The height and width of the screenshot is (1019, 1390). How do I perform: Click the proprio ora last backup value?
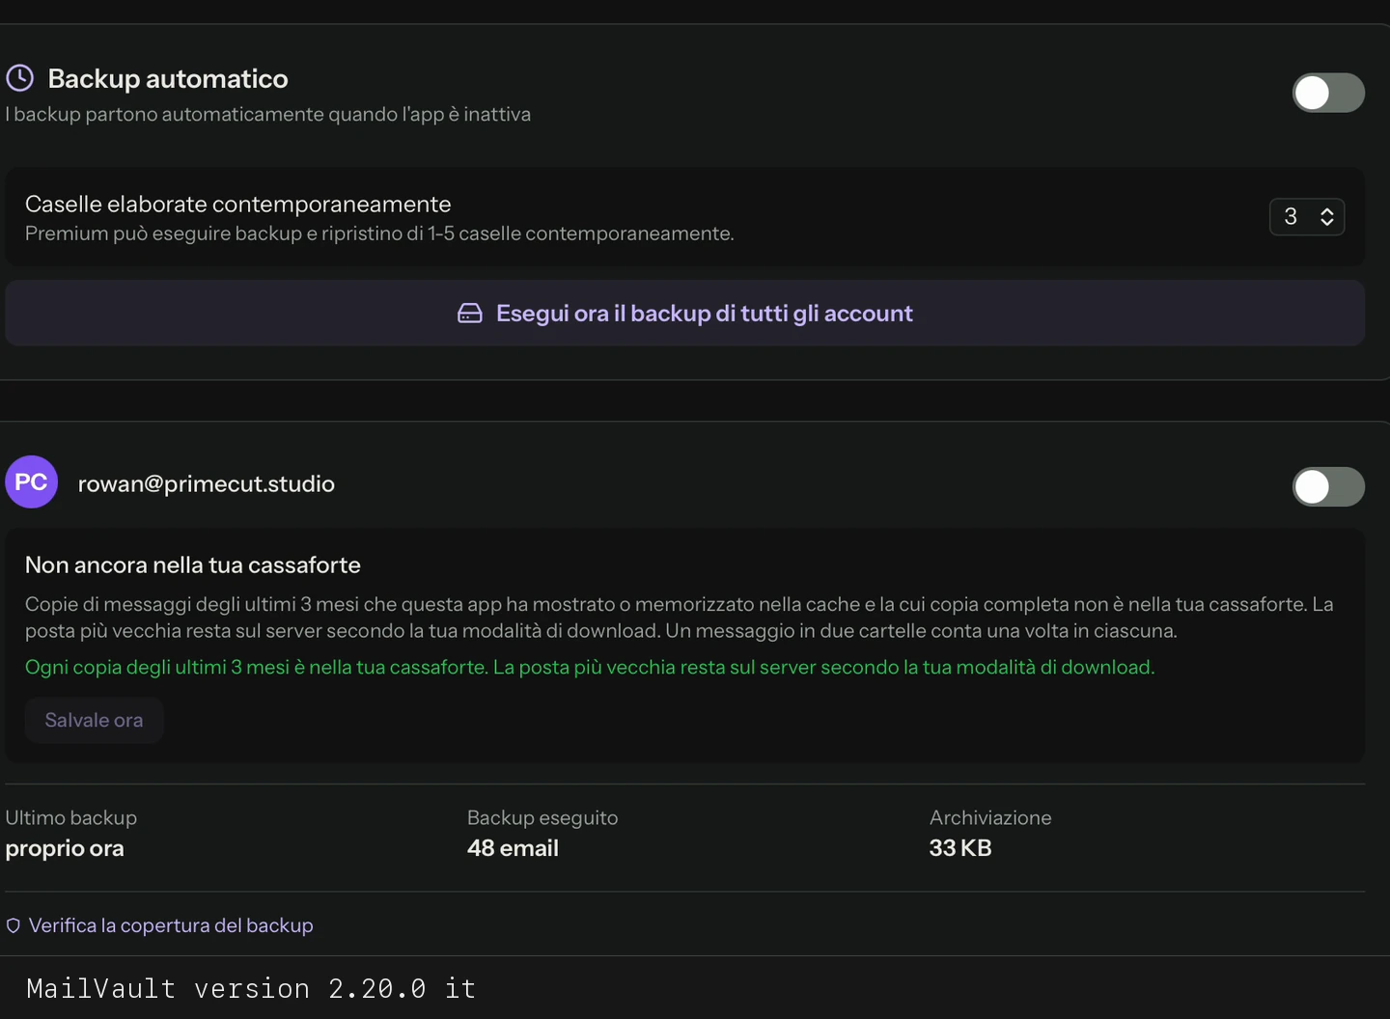(x=65, y=848)
